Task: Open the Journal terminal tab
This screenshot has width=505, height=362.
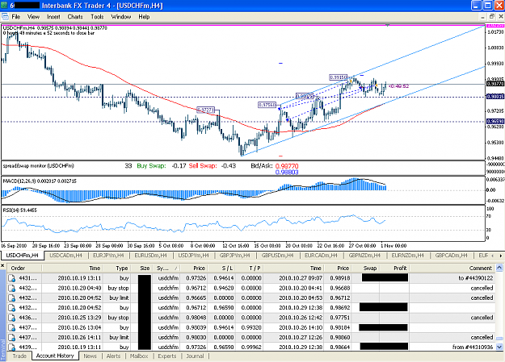Action: pos(195,356)
